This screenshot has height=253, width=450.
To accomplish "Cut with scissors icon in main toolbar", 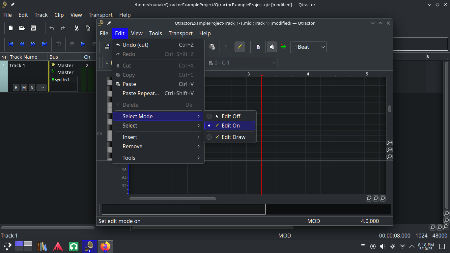I will pos(76,28).
